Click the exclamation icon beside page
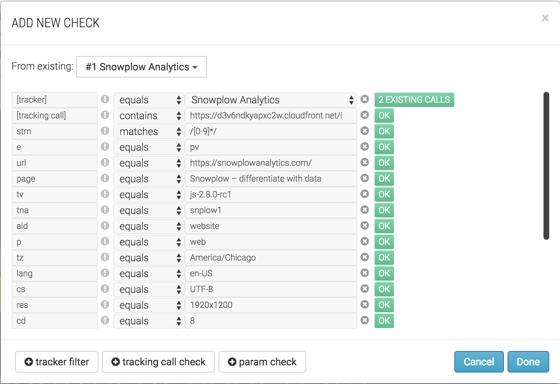 105,178
